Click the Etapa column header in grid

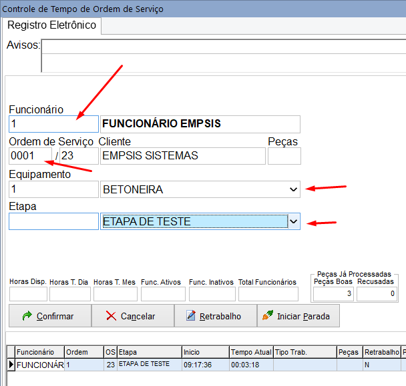(150, 352)
